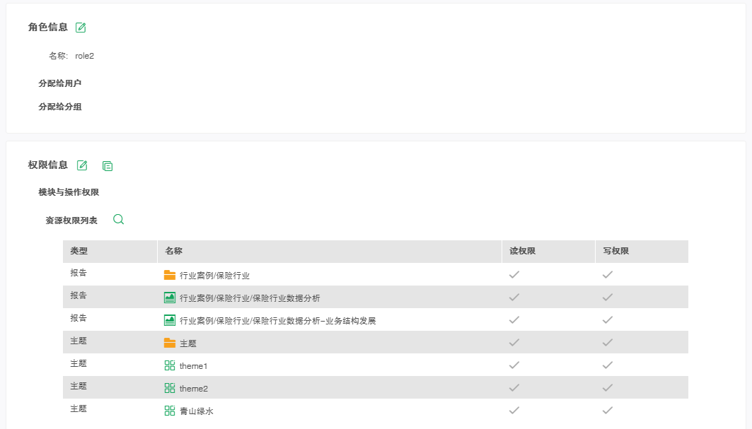The height and width of the screenshot is (429, 752).
Task: Toggle read permission check for 行业案例/保险行业
Action: (514, 275)
